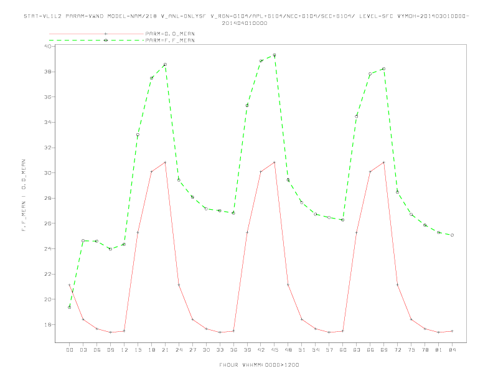The width and height of the screenshot is (493, 381).
Task: Click x-axis tick label 39
Action: click(x=247, y=350)
